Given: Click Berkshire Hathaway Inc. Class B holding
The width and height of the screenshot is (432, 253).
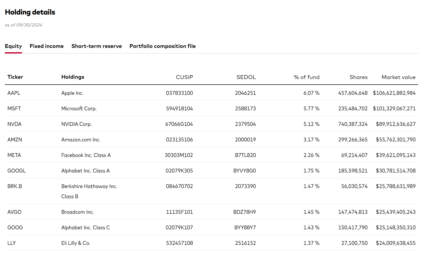Looking at the screenshot, I should (x=89, y=191).
